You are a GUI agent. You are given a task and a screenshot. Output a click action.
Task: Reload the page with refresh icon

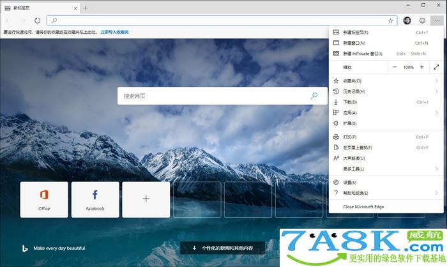tap(37, 20)
